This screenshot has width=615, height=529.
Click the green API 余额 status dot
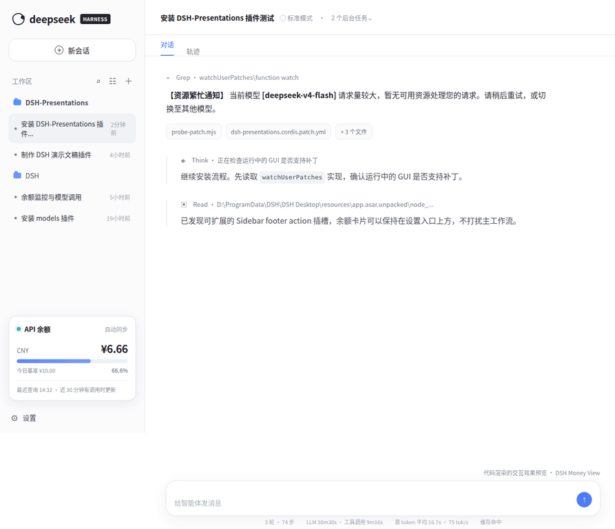point(19,329)
